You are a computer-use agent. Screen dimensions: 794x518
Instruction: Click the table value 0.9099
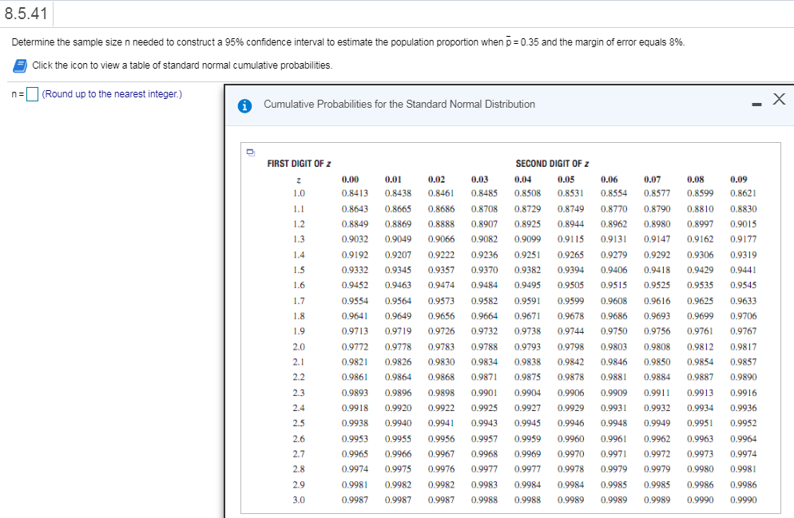(527, 239)
